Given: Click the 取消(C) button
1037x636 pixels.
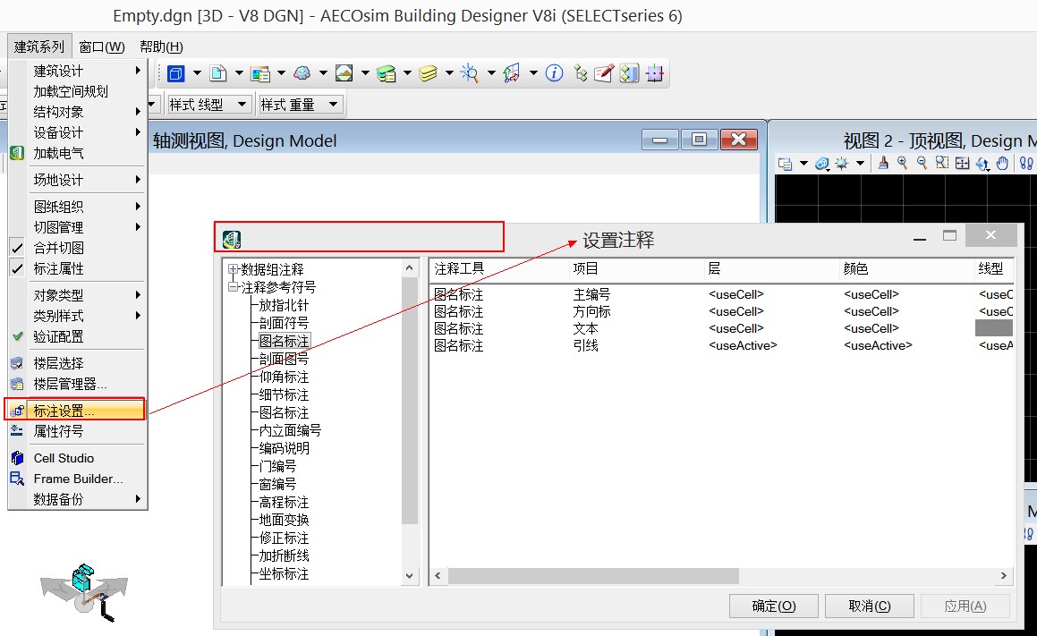Looking at the screenshot, I should coord(870,606).
